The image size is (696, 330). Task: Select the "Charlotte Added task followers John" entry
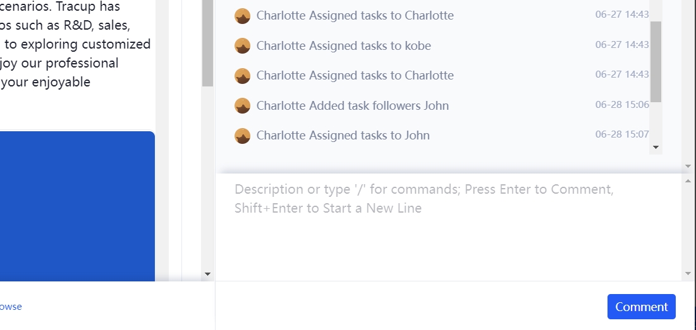[353, 105]
